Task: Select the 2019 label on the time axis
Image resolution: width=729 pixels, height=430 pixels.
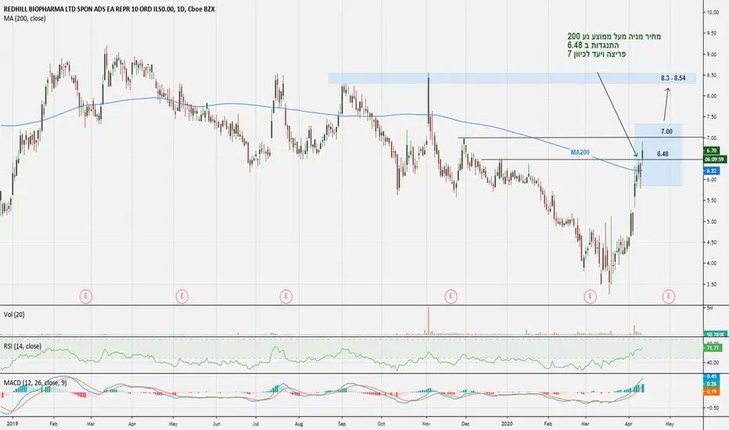Action: click(x=13, y=424)
